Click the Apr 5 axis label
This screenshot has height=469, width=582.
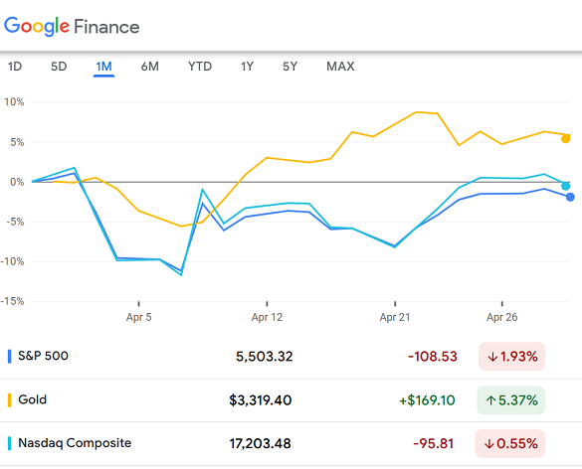click(139, 317)
